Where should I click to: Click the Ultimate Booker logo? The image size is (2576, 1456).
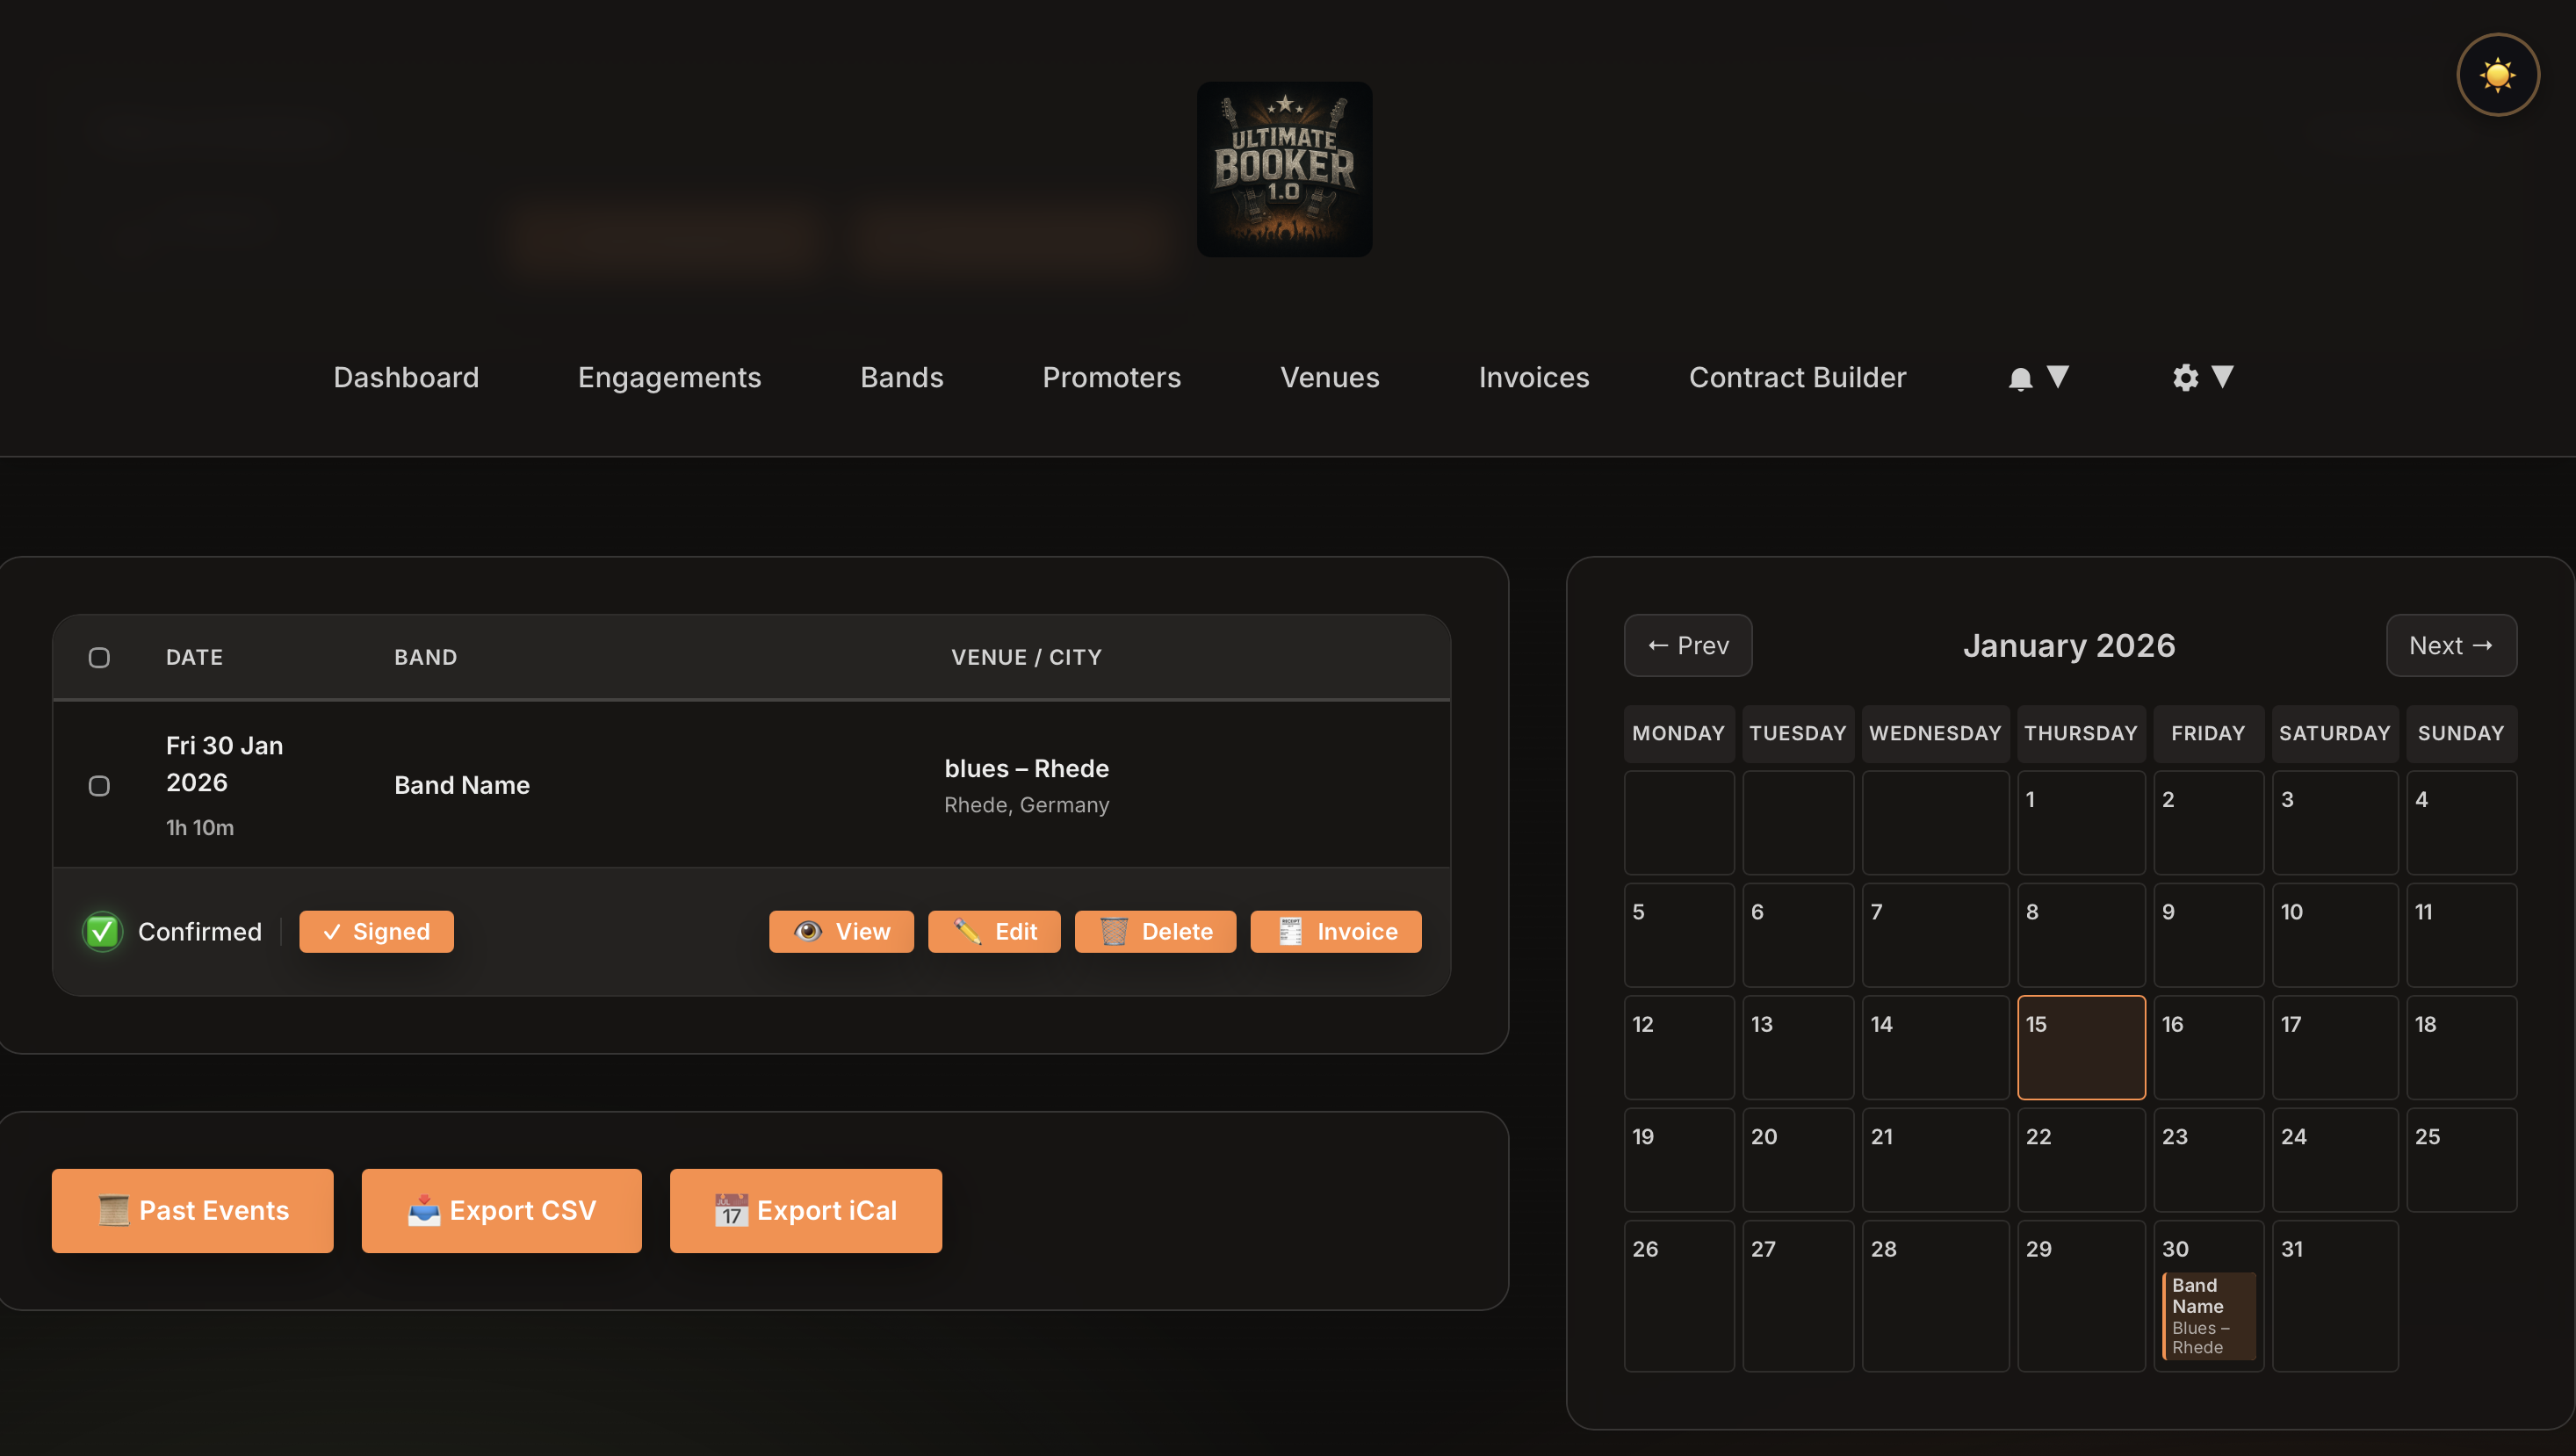pos(1284,168)
